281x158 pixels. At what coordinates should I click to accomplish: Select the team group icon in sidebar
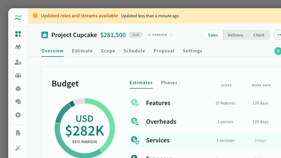coord(18,75)
